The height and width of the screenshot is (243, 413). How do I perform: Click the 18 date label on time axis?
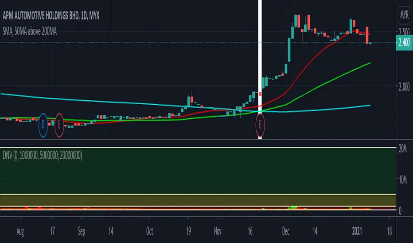390,231
